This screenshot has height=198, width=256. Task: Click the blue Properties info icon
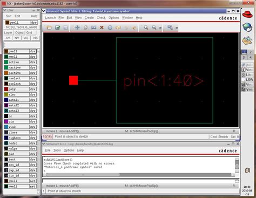point(110,28)
